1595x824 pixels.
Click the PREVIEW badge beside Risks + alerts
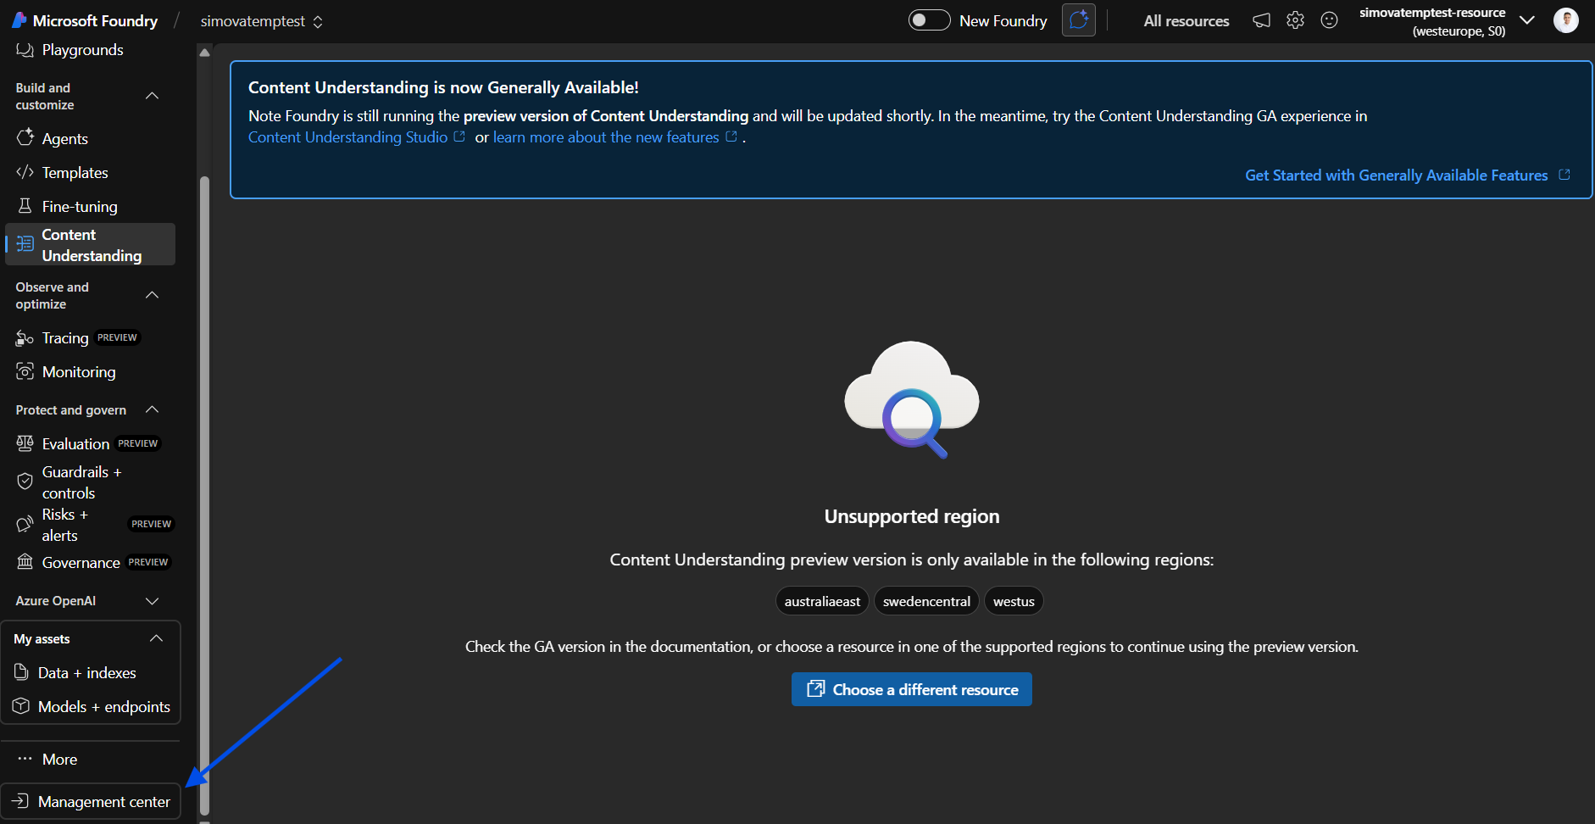pyautogui.click(x=152, y=524)
